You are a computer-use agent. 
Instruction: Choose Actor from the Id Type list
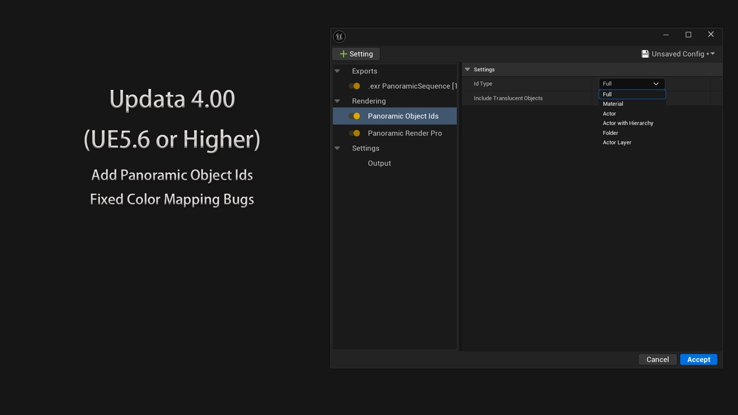point(632,114)
